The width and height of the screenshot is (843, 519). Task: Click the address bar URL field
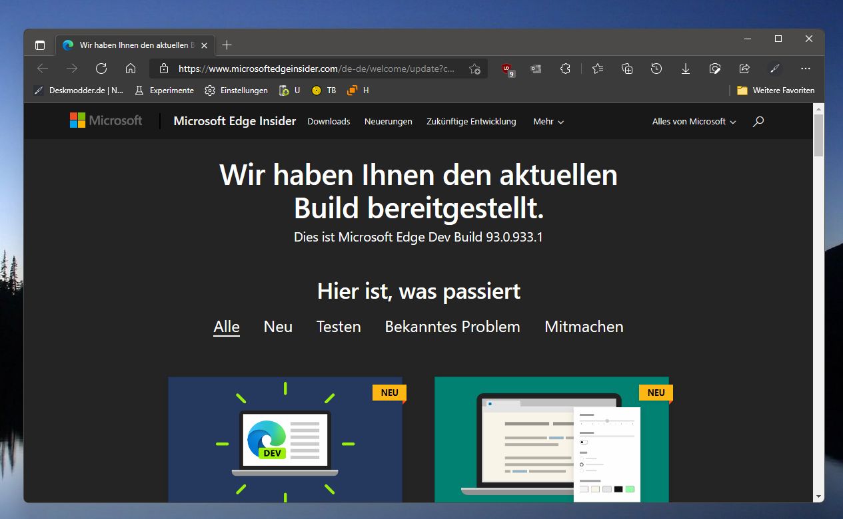click(317, 69)
